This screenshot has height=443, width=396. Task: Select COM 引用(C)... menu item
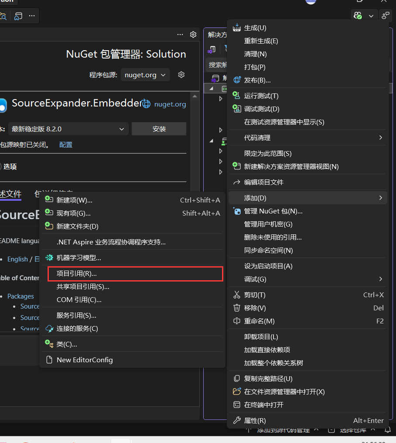coord(133,299)
